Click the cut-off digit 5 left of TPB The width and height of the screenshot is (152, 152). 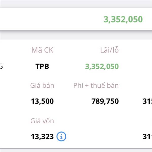[x=1, y=66]
